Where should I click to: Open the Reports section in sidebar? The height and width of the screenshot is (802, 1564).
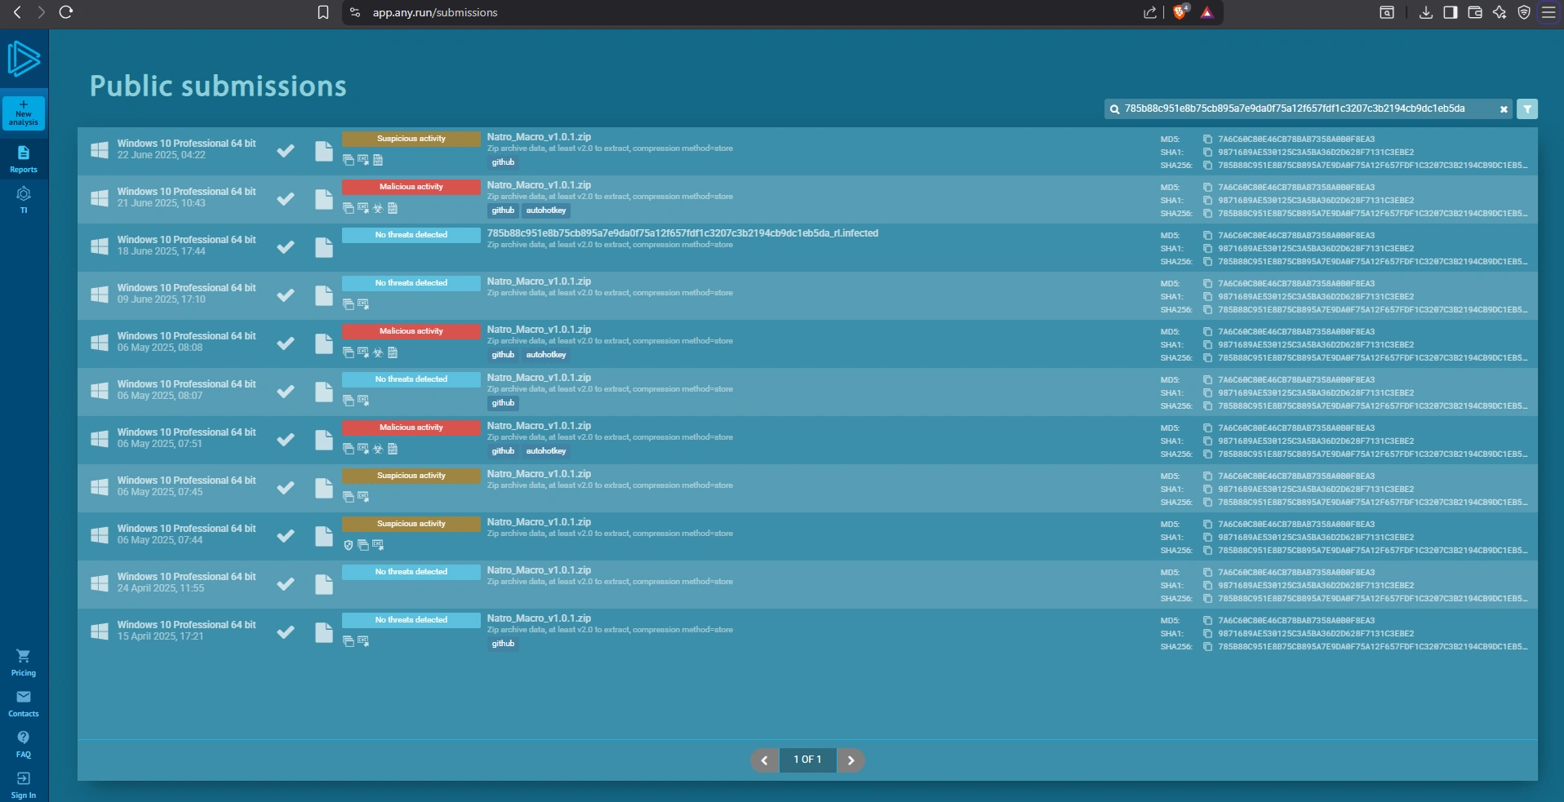[x=24, y=159]
